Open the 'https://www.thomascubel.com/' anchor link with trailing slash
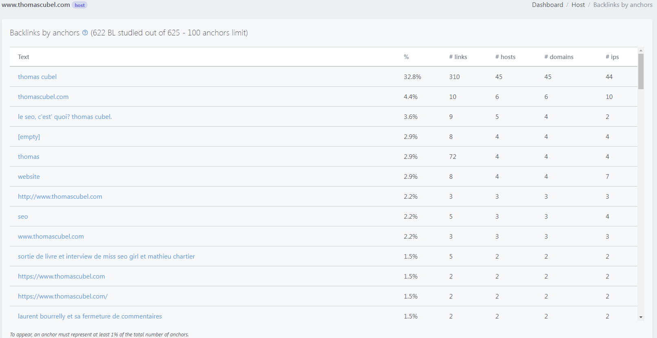The width and height of the screenshot is (657, 338). point(63,296)
